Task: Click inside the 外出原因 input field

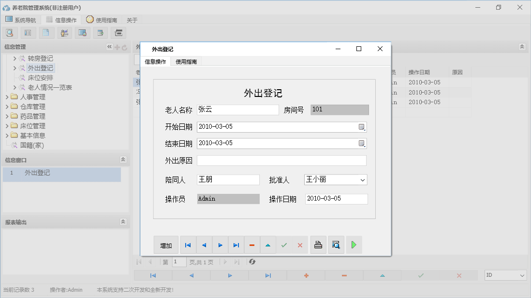Action: coord(280,161)
